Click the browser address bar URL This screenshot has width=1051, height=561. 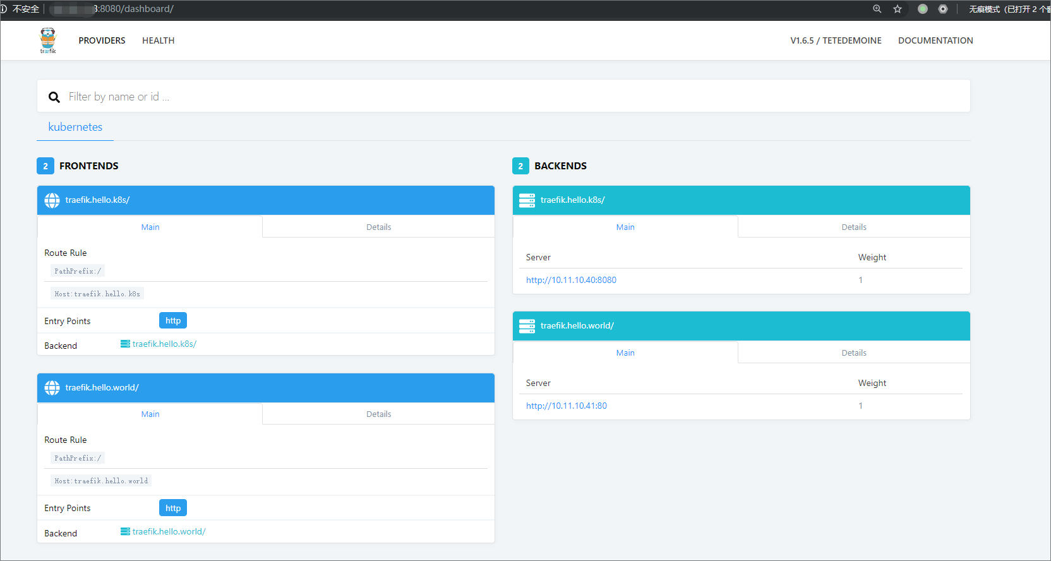[111, 9]
